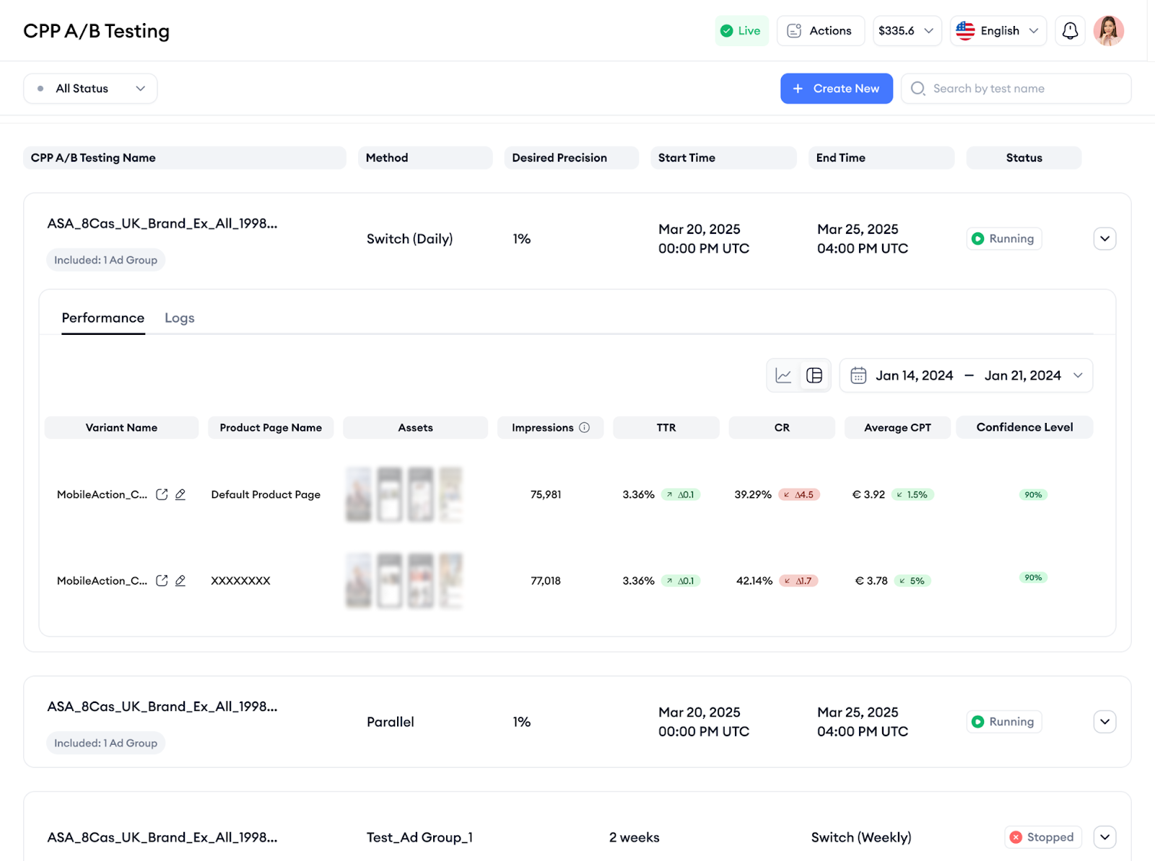This screenshot has height=861, width=1155.
Task: Switch to table layout view
Action: pyautogui.click(x=814, y=375)
